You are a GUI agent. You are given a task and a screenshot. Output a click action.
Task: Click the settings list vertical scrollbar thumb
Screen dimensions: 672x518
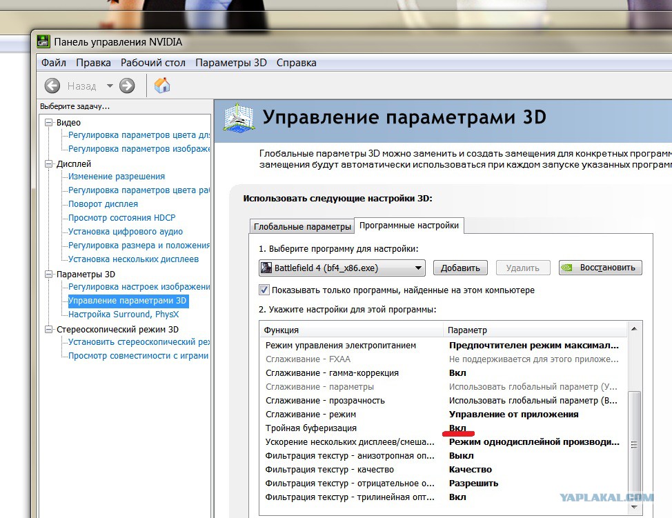(x=634, y=446)
